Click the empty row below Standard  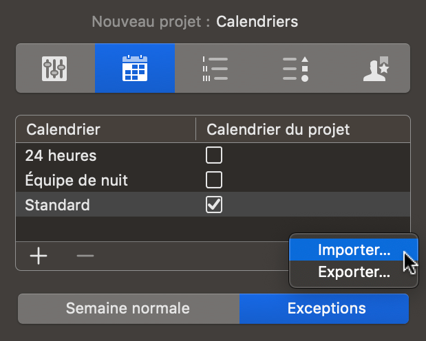[x=138, y=229]
